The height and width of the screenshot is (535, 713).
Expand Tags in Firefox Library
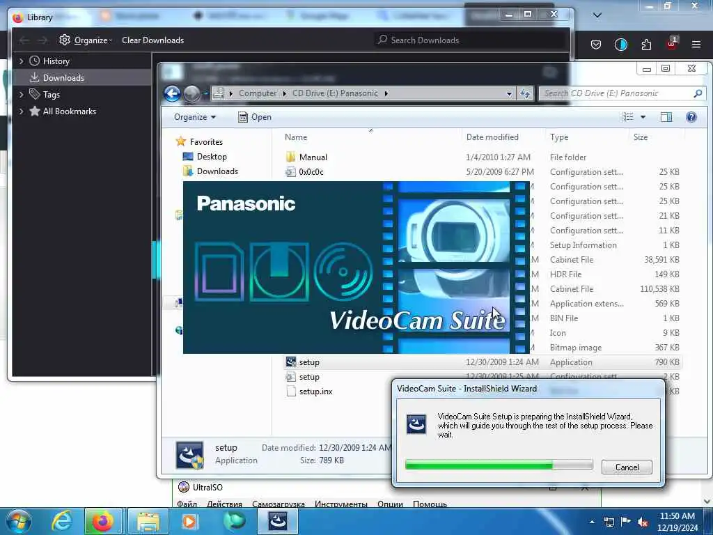(21, 95)
